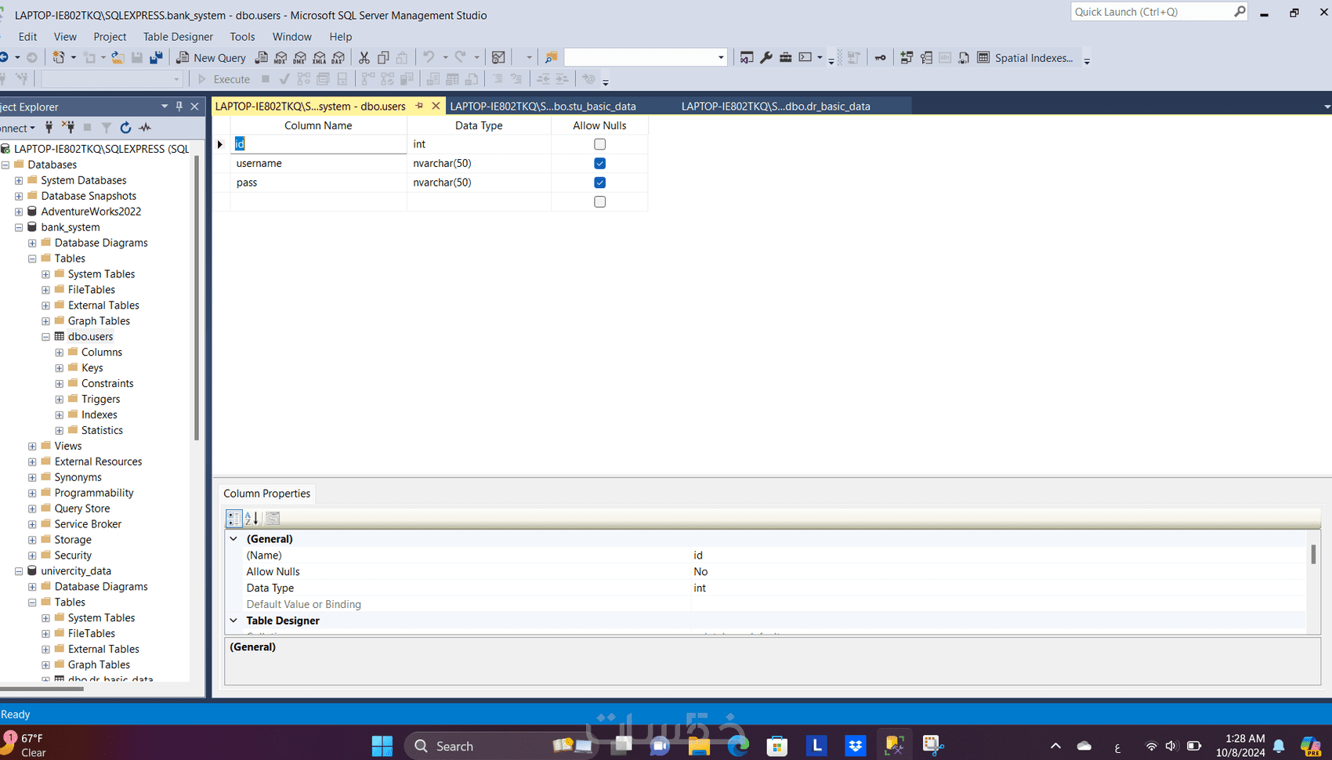Open the Properties wrench icon

[766, 58]
